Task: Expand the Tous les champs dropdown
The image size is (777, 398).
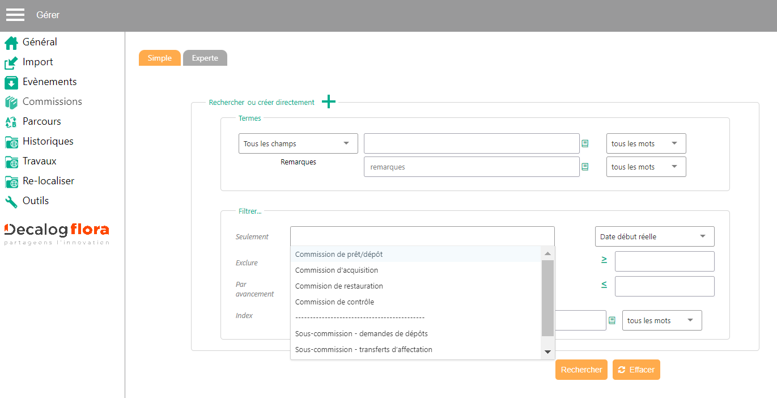Action: pos(298,143)
